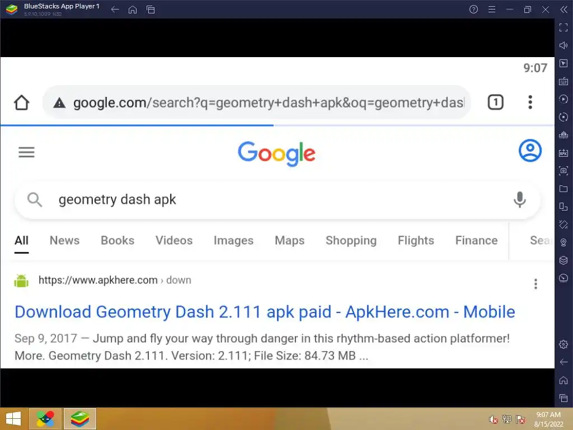Viewport: 573px width, 430px height.
Task: Click muted speaker tray icon
Action: [x=494, y=419]
